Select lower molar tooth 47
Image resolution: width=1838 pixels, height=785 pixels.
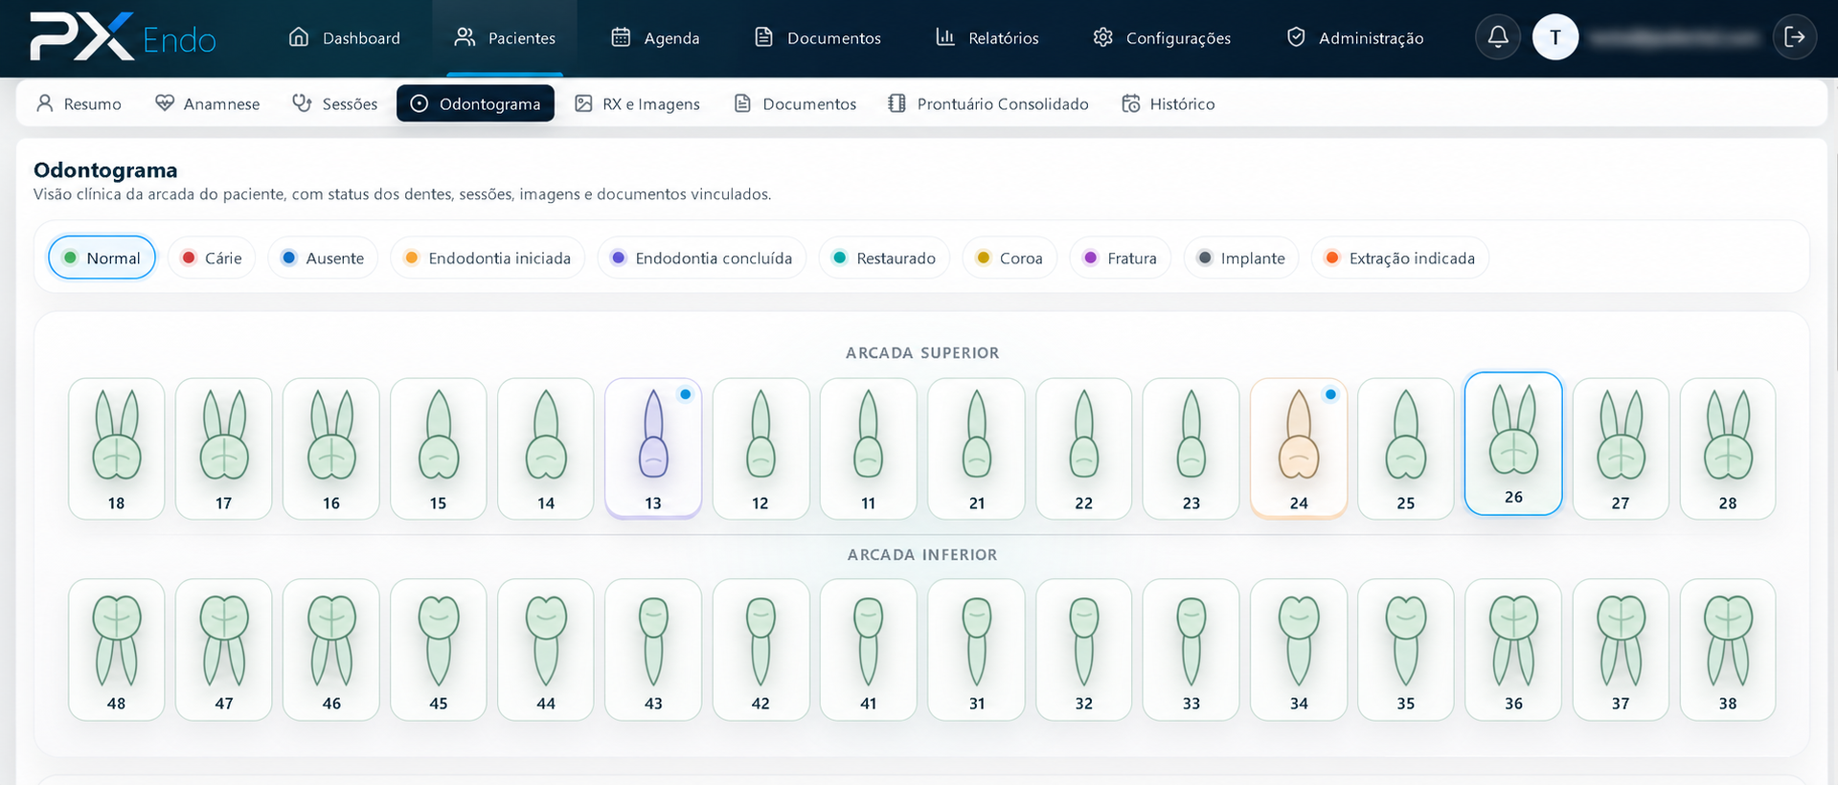(x=224, y=650)
